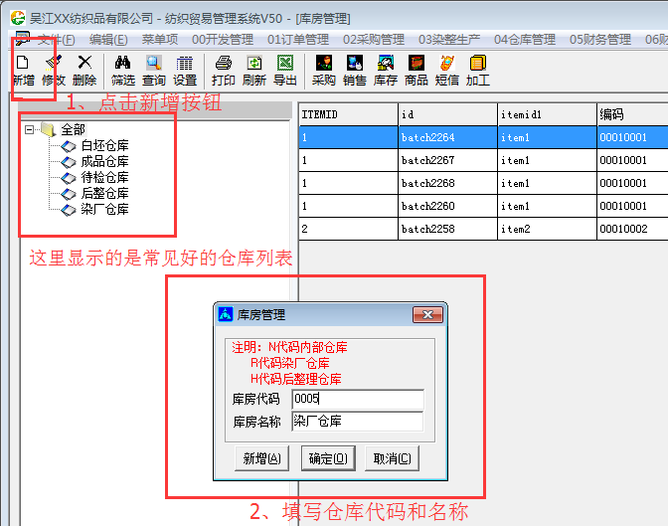Viewport: 668px width, 526px height.
Task: Click the 00010002 code cell
Action: [632, 229]
